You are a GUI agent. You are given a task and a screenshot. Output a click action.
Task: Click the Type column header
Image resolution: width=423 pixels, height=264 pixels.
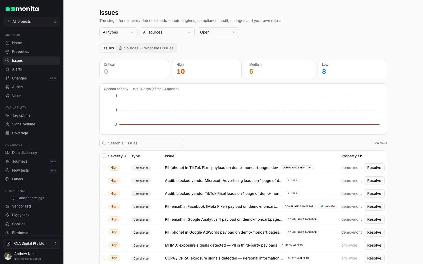pos(136,156)
